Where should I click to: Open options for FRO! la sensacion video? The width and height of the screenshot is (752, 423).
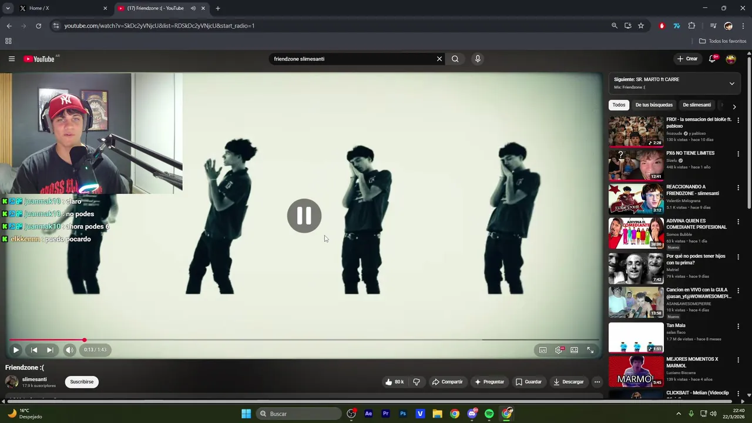[738, 120]
